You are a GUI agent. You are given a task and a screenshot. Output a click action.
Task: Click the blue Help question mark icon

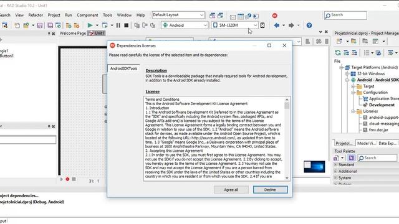click(309, 25)
